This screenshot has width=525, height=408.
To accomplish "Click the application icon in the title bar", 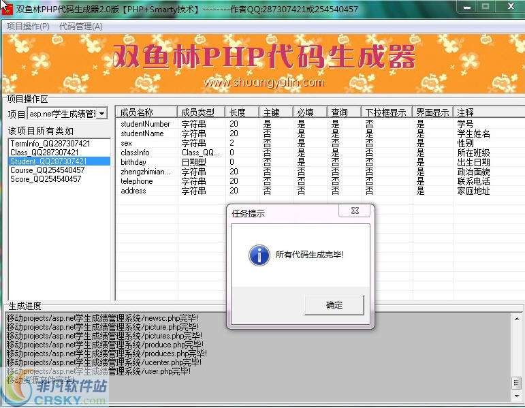I will tap(7, 8).
